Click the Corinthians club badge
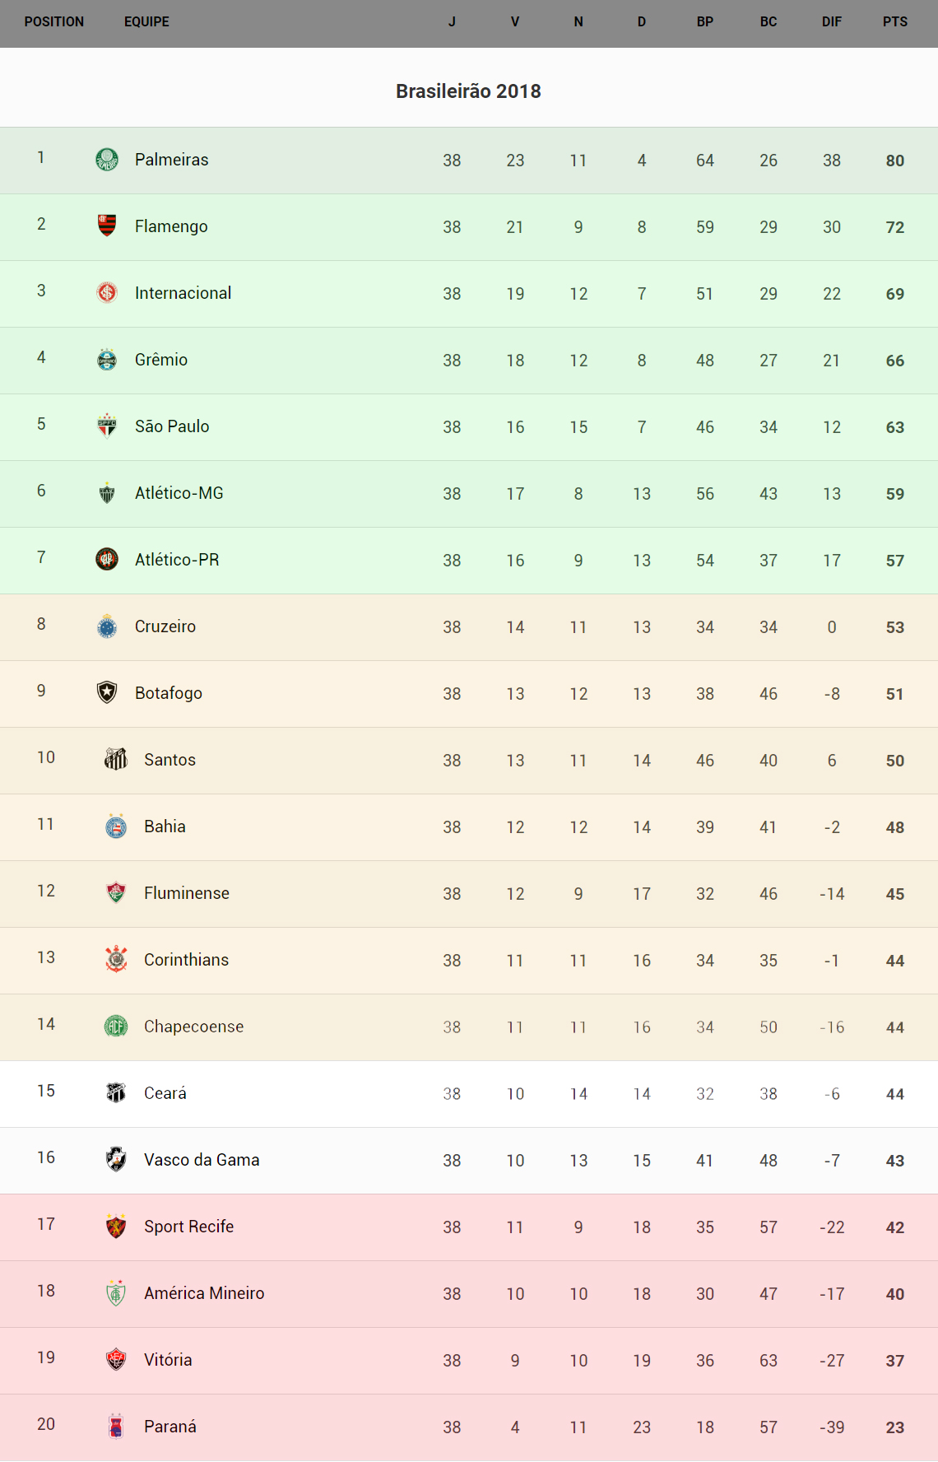Screen dimensions: 938x1462 [116, 959]
